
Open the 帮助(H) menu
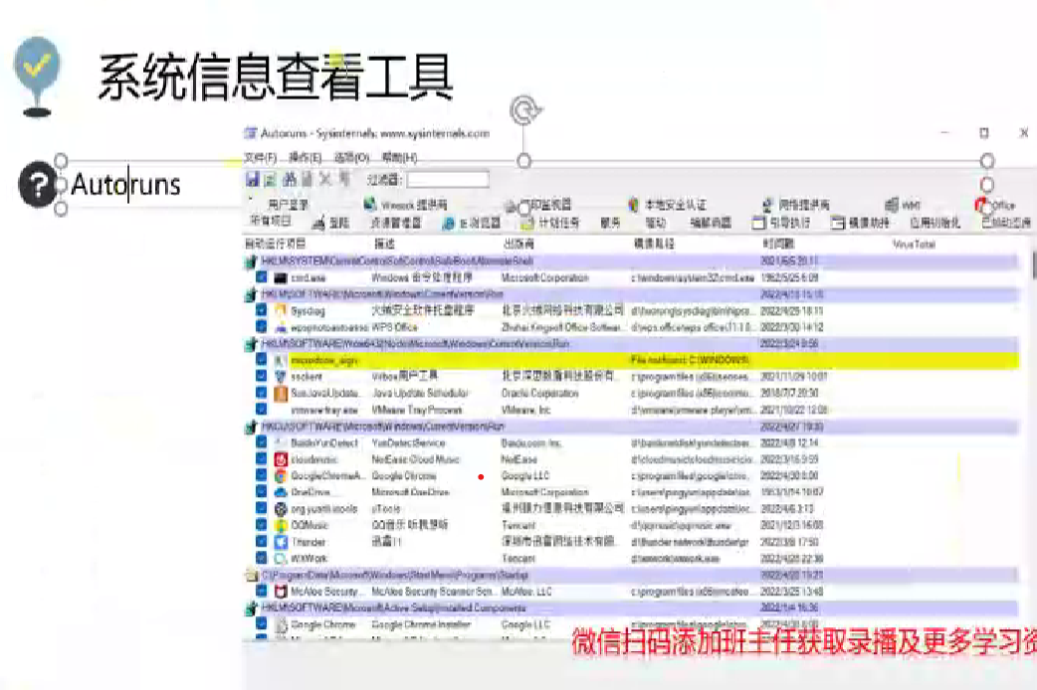point(399,157)
